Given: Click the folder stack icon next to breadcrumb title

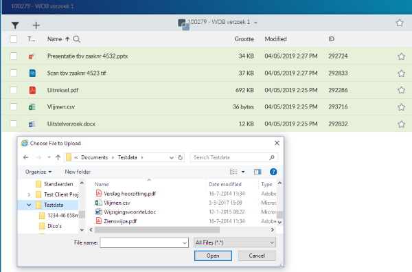Looking at the screenshot, I should [x=183, y=25].
